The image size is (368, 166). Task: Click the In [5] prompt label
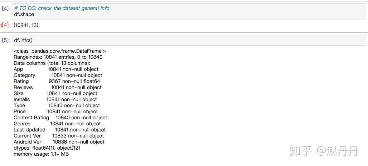[x=5, y=40]
